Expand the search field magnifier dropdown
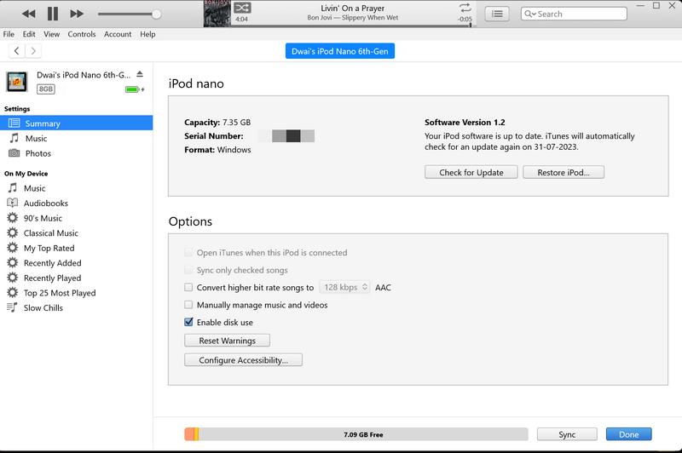Image resolution: width=682 pixels, height=453 pixels. pos(531,14)
